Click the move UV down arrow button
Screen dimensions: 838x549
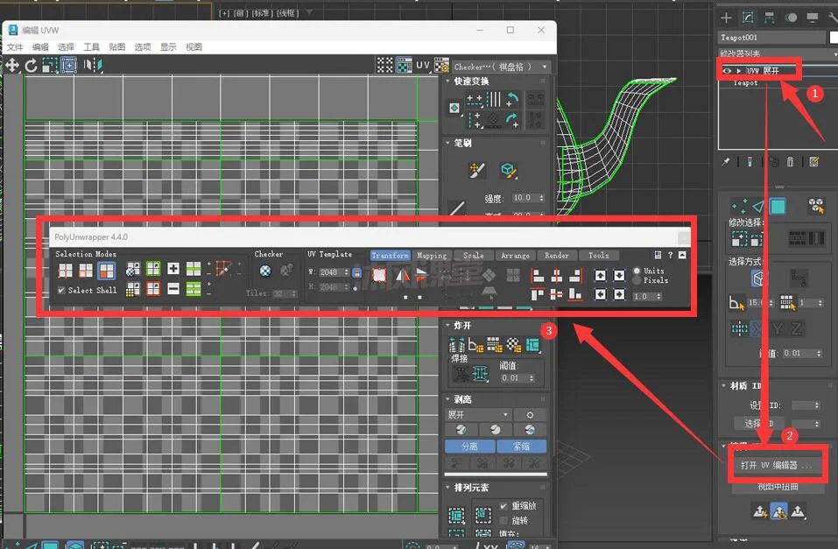pyautogui.click(x=619, y=275)
